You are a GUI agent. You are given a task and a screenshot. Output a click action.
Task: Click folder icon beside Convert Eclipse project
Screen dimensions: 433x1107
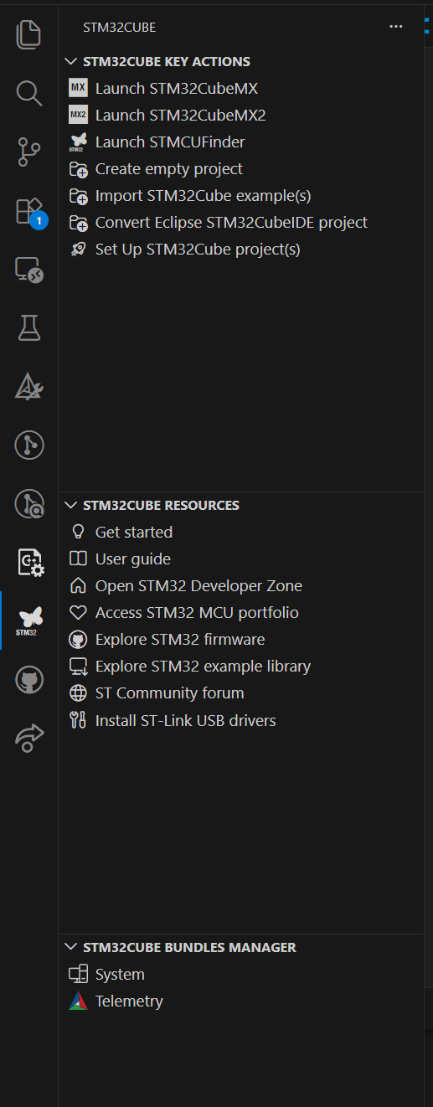pos(78,223)
